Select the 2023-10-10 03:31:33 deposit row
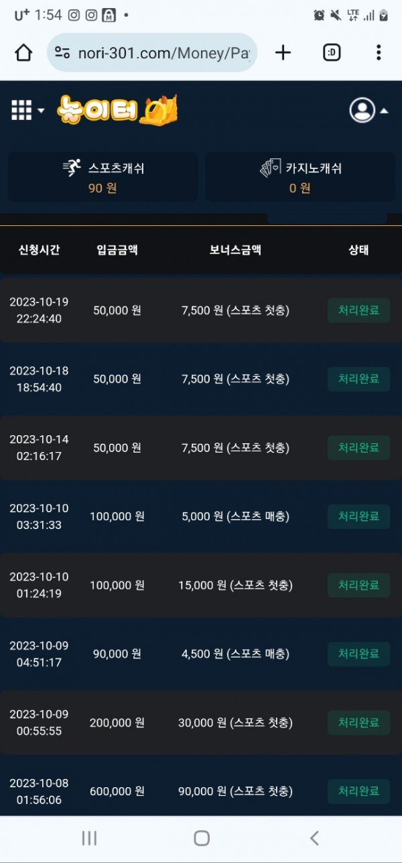The height and width of the screenshot is (863, 402). click(x=201, y=516)
